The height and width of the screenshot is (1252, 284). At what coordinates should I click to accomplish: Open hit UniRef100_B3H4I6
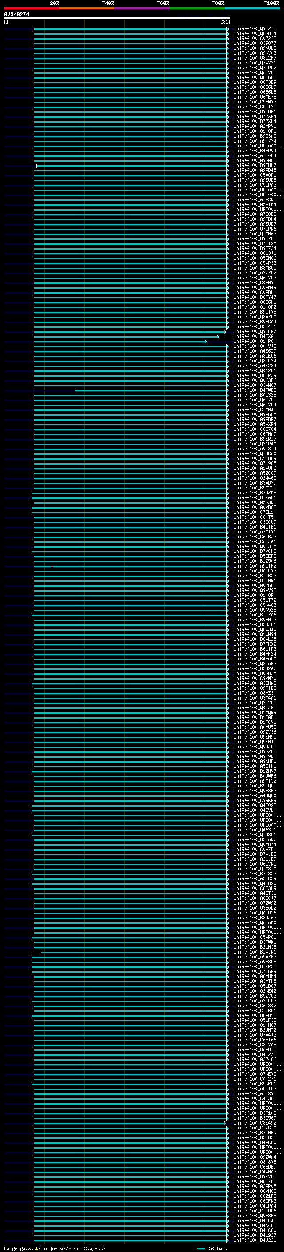tap(255, 326)
